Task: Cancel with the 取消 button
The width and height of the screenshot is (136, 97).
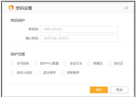Action: [x=119, y=90]
